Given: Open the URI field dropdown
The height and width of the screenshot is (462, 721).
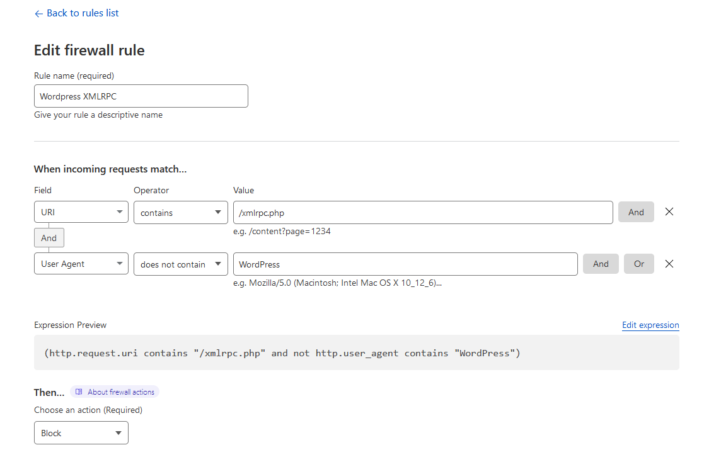Looking at the screenshot, I should click(81, 212).
